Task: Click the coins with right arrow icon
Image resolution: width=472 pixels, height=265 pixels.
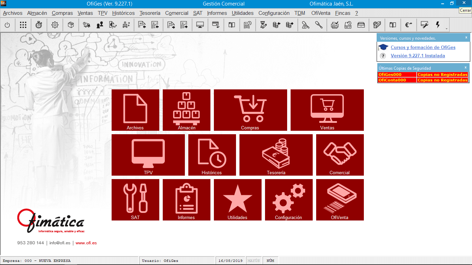Action: [290, 25]
